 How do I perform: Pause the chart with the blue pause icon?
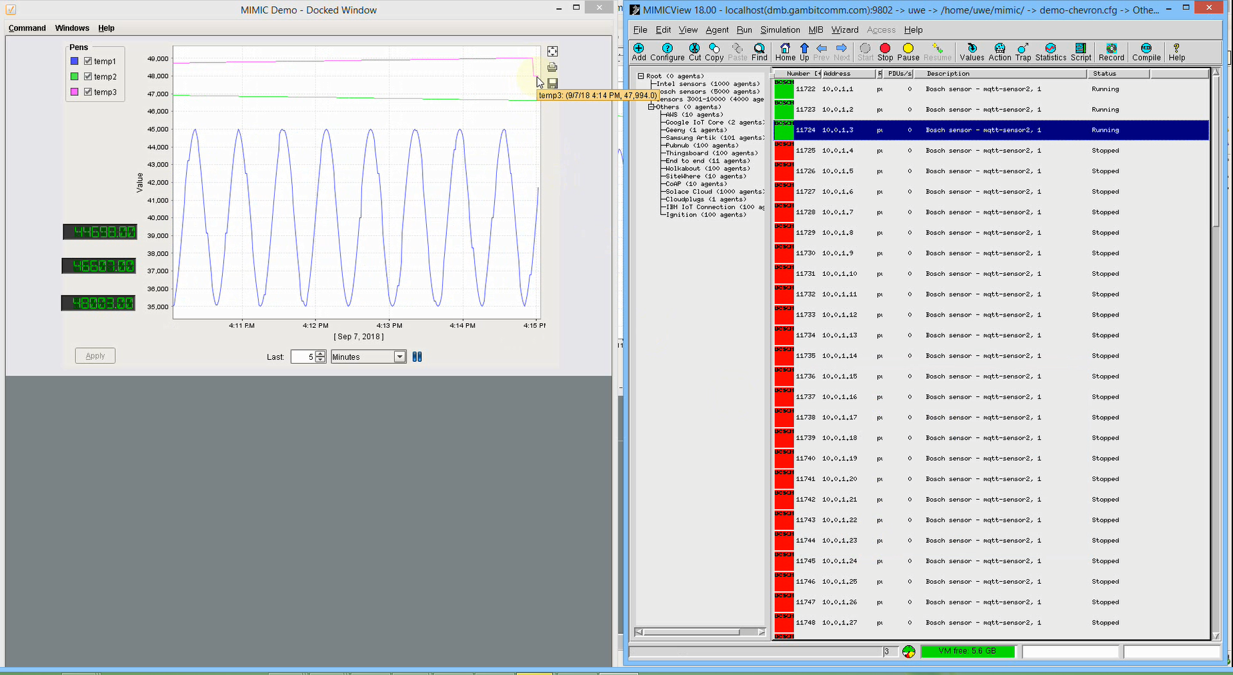(417, 357)
